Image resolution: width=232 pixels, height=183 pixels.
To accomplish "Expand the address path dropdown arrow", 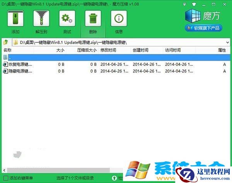I will click(x=228, y=42).
